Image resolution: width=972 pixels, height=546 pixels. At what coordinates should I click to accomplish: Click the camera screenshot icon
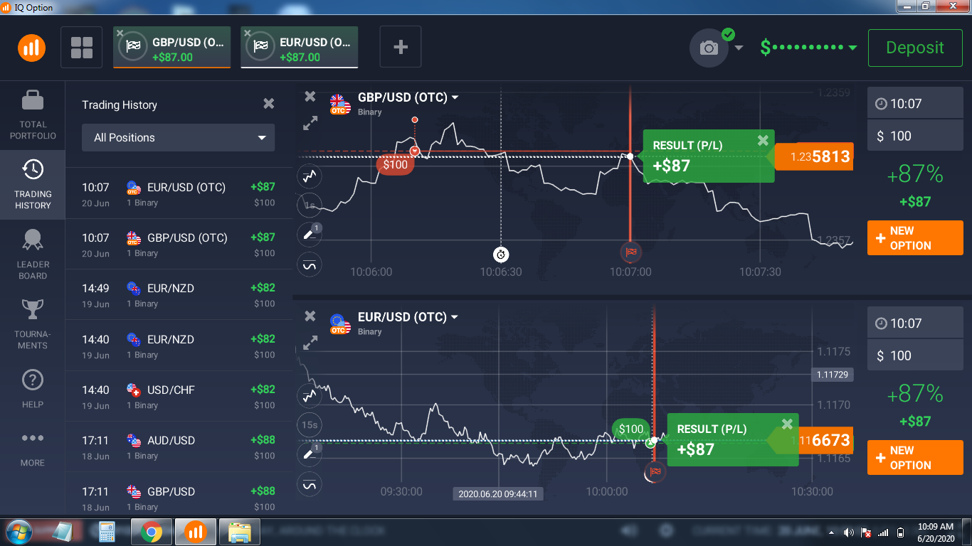709,48
